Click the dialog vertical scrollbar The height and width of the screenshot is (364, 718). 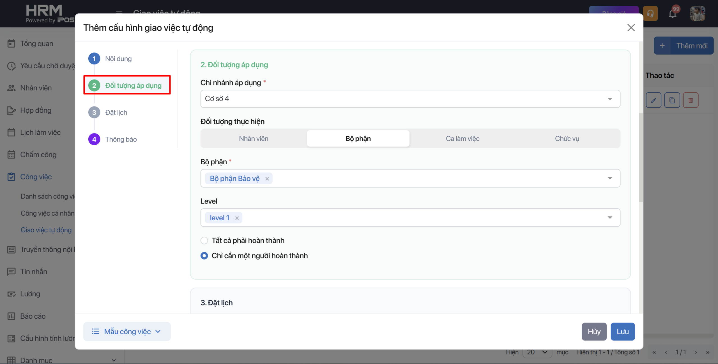click(x=641, y=157)
